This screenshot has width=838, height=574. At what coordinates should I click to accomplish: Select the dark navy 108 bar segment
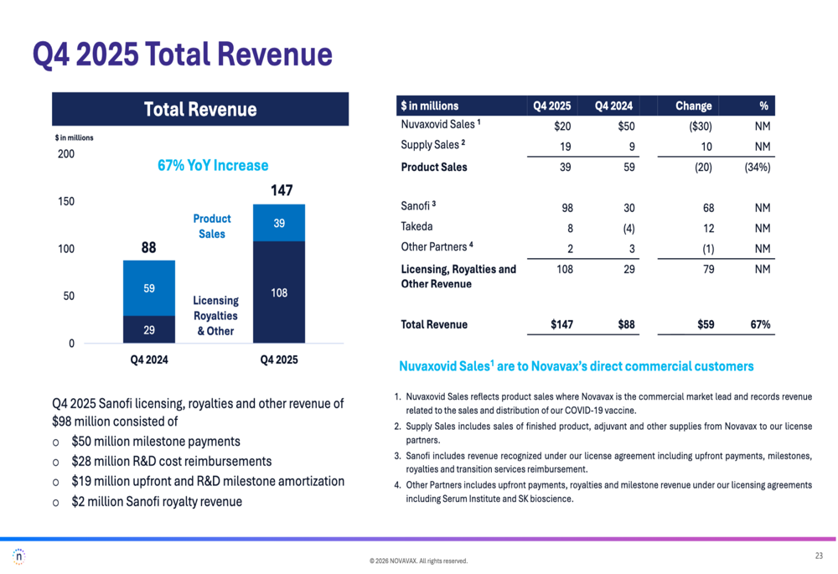pos(279,292)
